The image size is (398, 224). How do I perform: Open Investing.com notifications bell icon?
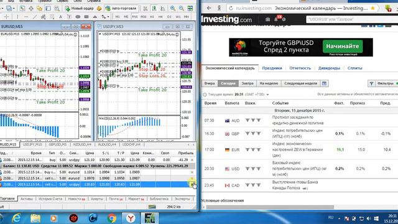point(276,19)
